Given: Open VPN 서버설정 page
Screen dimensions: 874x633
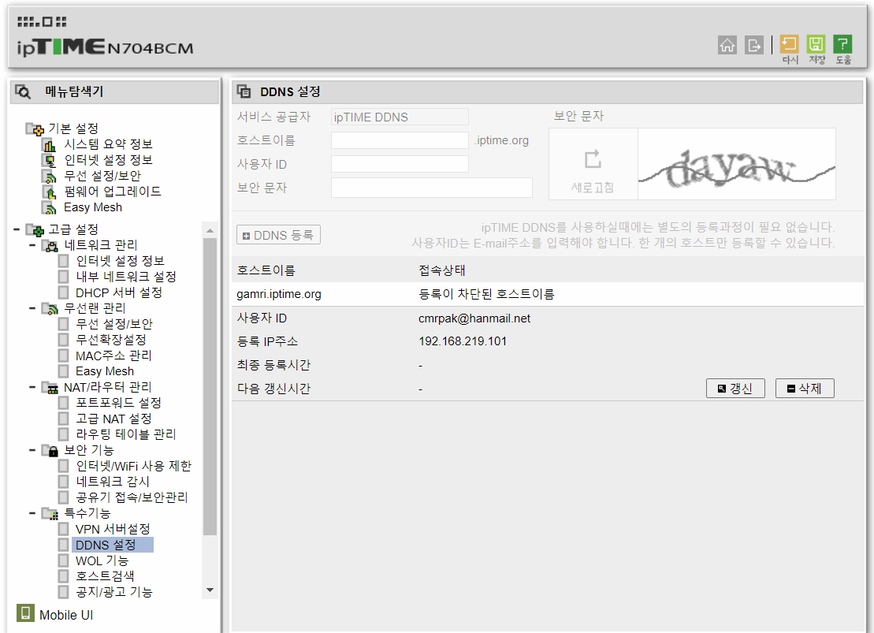Looking at the screenshot, I should click(x=113, y=529).
